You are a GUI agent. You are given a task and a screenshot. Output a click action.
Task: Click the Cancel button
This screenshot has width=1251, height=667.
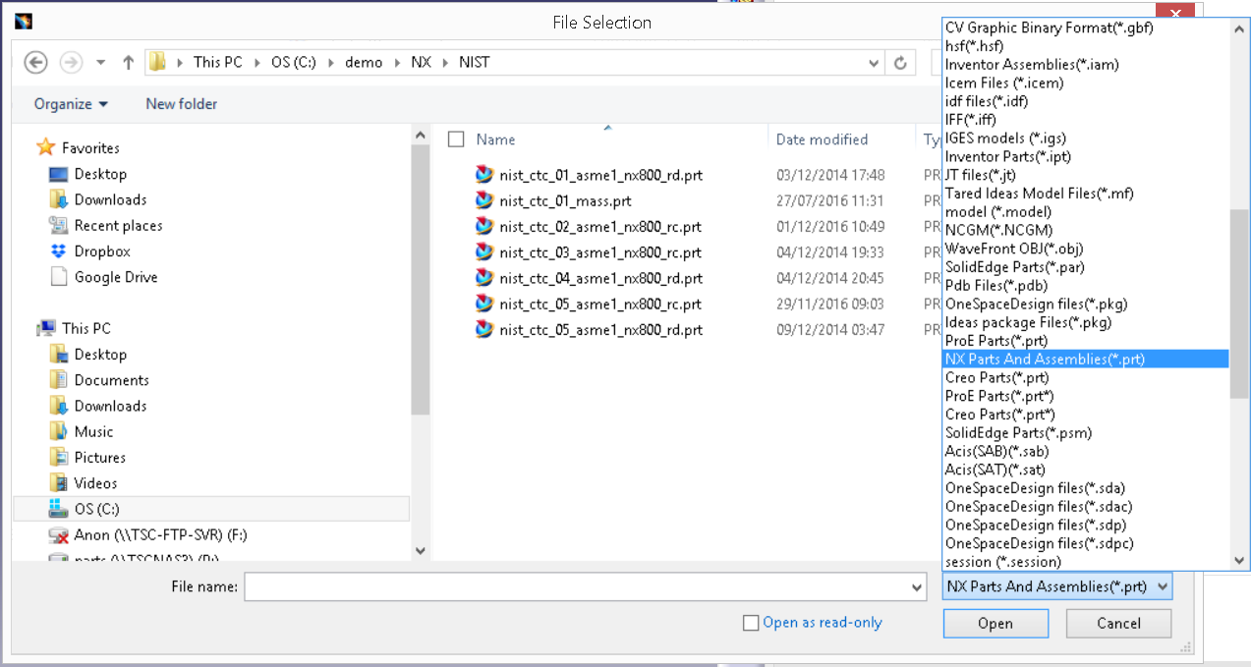(1118, 623)
